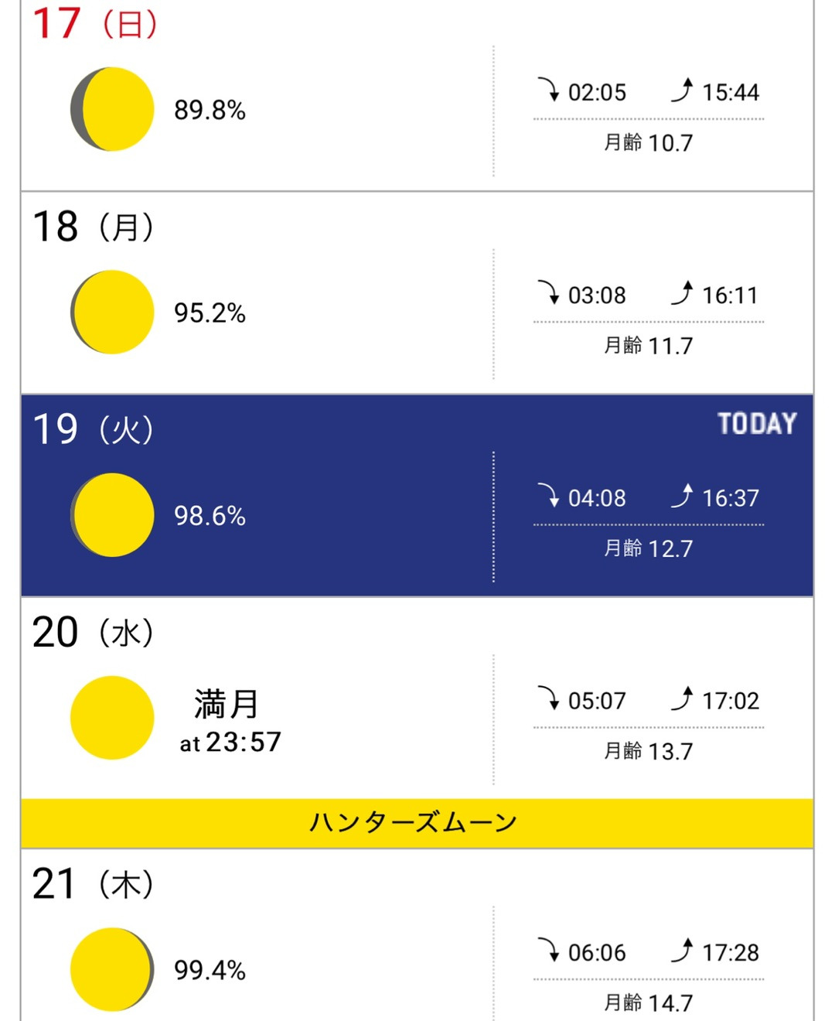Click the 月齢 12.7 moon age label
This screenshot has height=1021, width=835.
coord(648,549)
